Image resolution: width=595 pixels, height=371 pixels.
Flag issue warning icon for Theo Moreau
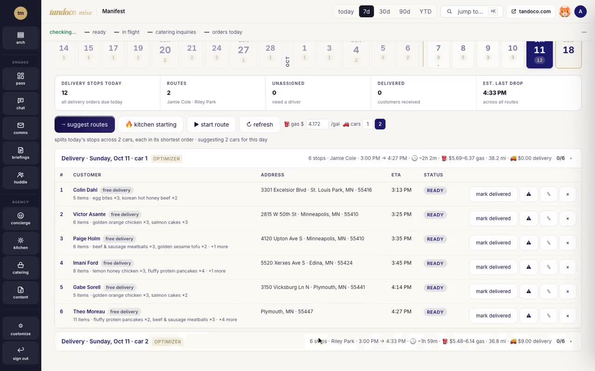click(x=529, y=316)
